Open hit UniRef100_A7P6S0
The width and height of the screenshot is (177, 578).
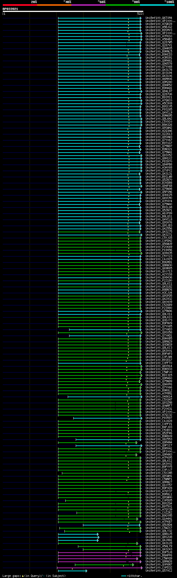click(x=159, y=36)
